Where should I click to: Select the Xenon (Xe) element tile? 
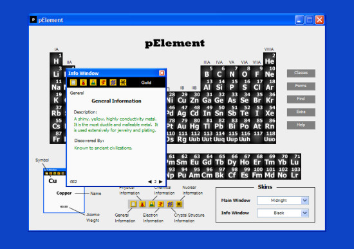click(x=270, y=111)
